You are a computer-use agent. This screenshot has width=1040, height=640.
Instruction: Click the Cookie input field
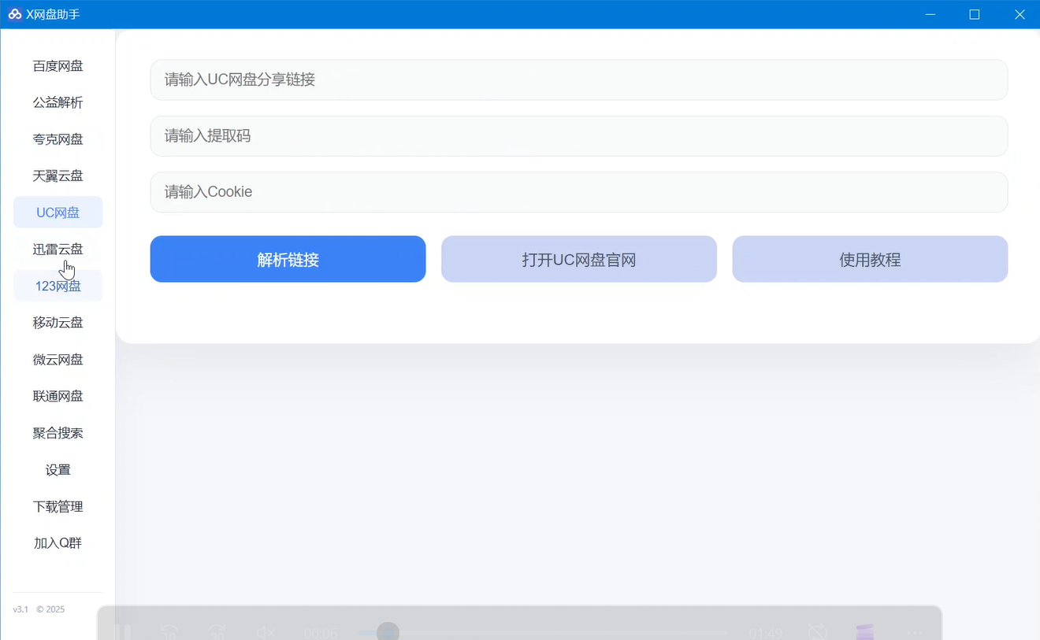tap(579, 191)
